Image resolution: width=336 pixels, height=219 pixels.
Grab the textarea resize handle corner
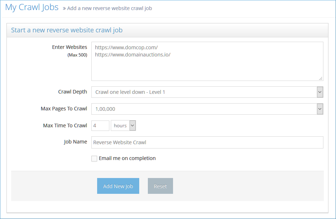321,78
